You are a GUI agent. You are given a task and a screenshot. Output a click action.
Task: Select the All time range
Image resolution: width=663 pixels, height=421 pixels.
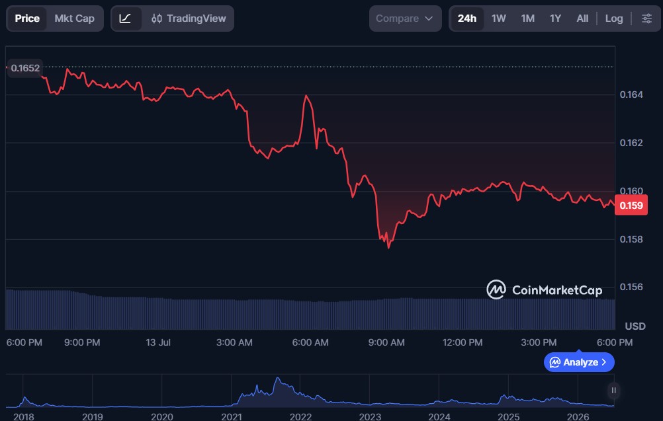point(582,19)
